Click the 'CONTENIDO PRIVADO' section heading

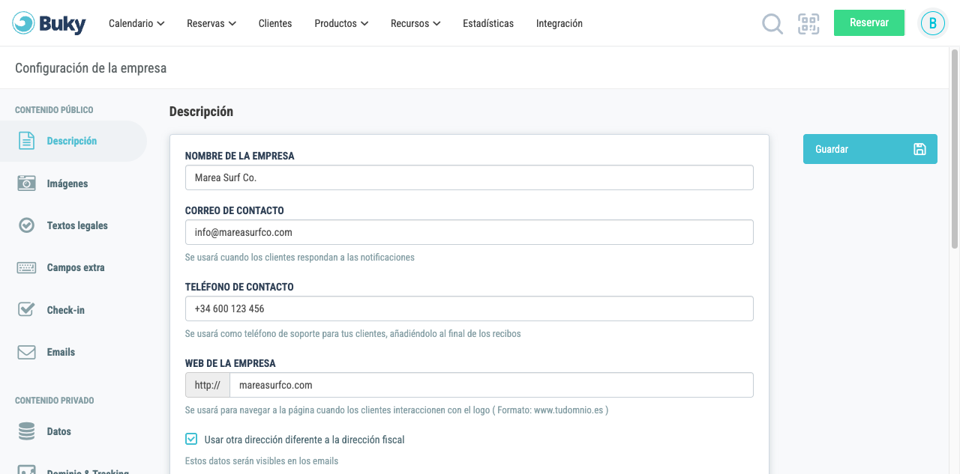coord(55,401)
